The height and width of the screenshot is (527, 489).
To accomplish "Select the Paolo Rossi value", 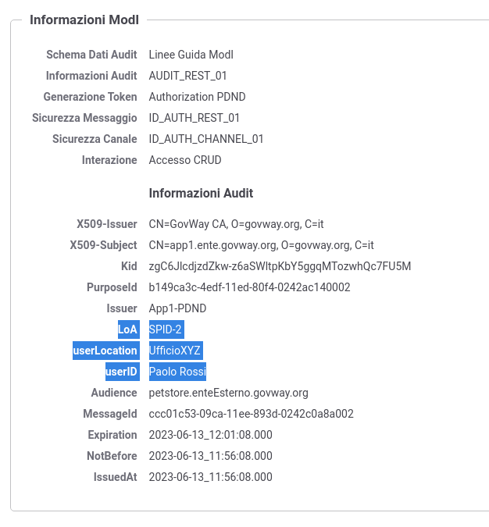I will pyautogui.click(x=177, y=372).
